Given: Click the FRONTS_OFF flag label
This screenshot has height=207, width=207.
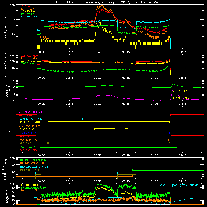Looking at the screenshot, I should pyautogui.click(x=27, y=147).
